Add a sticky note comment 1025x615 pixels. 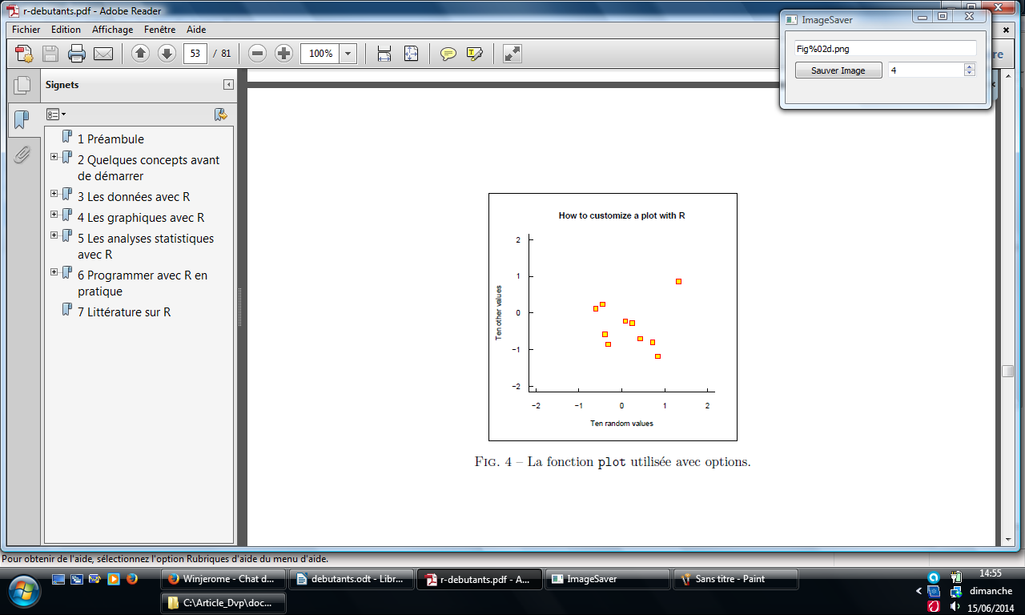click(448, 54)
